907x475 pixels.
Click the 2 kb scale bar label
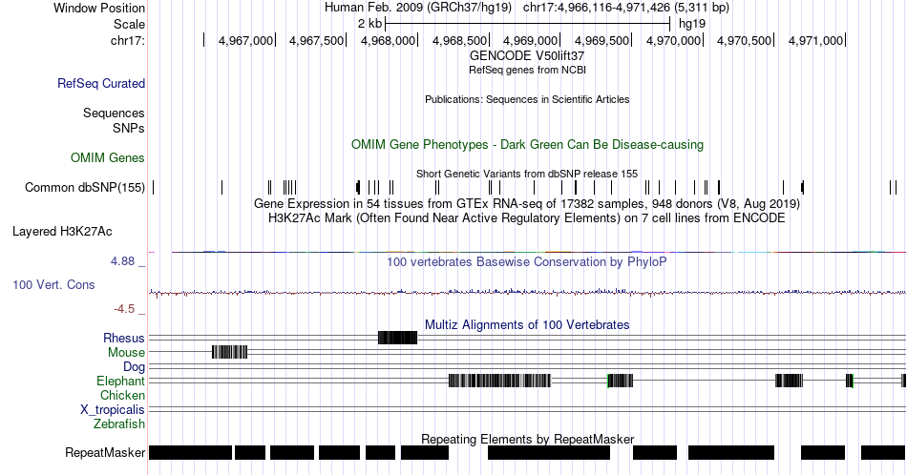click(x=370, y=24)
